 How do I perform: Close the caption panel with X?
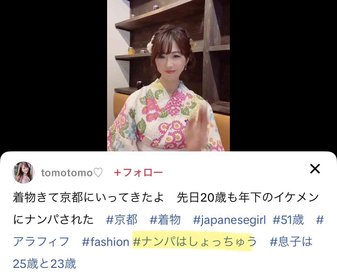pyautogui.click(x=315, y=169)
